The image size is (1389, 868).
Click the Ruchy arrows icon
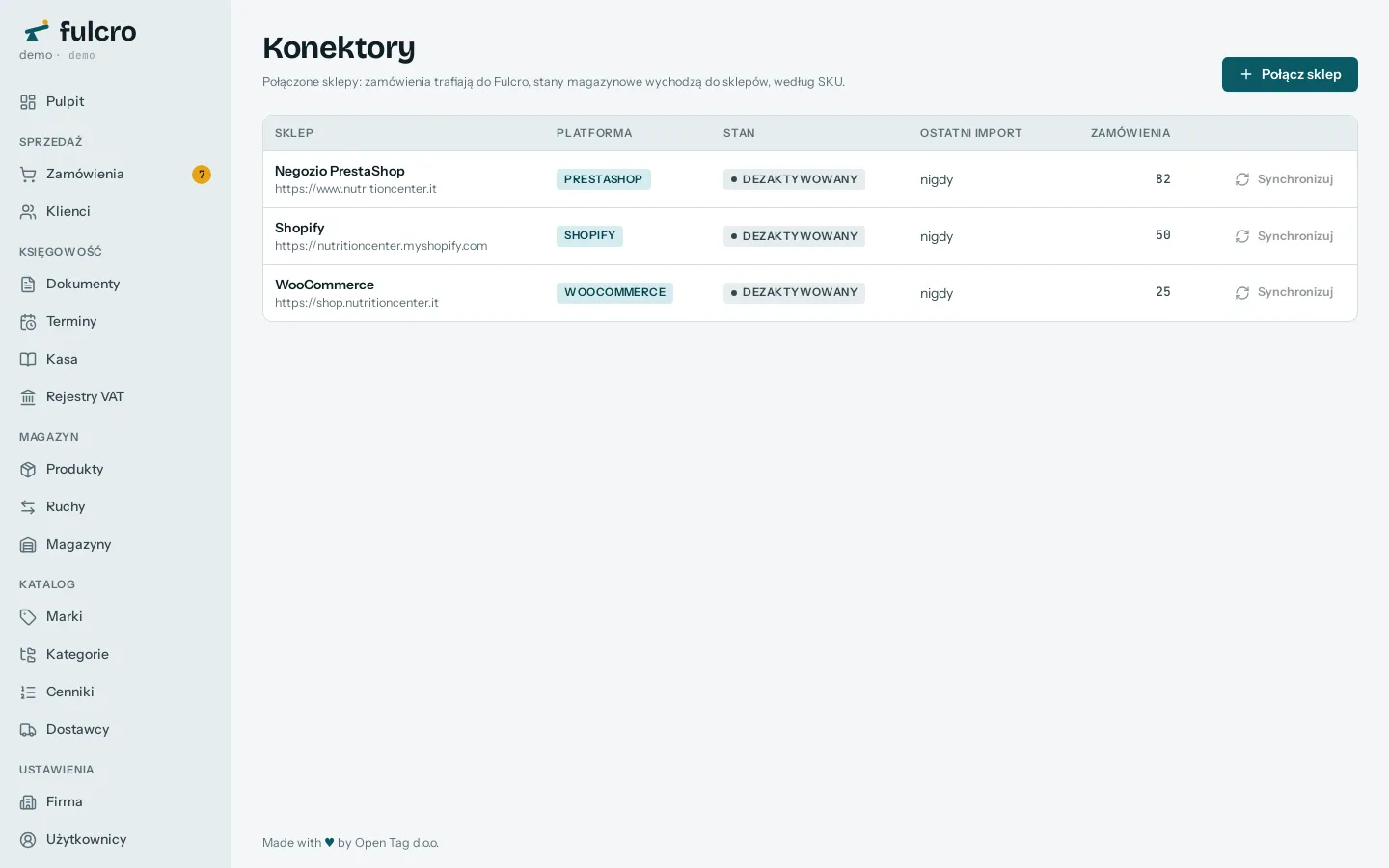click(28, 507)
